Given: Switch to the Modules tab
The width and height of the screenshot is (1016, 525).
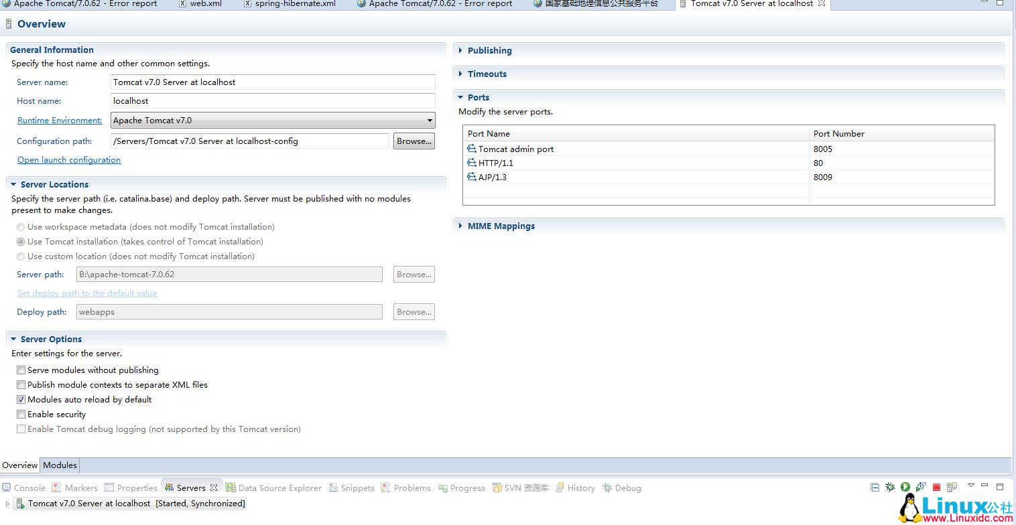Looking at the screenshot, I should pos(60,465).
